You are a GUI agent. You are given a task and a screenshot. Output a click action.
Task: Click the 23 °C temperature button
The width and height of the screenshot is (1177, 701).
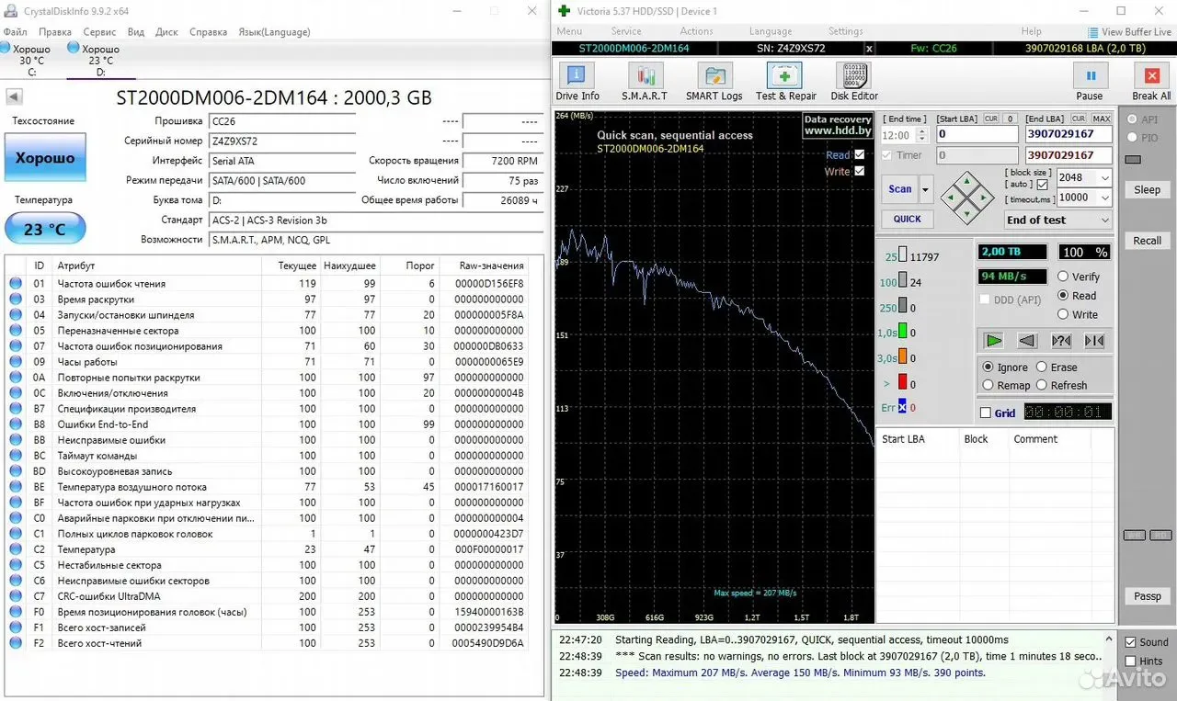pyautogui.click(x=45, y=229)
